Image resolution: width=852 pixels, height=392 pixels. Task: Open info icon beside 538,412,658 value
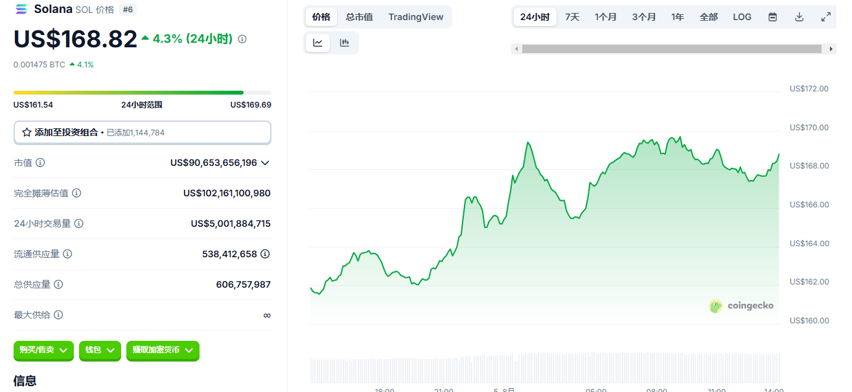(x=265, y=254)
